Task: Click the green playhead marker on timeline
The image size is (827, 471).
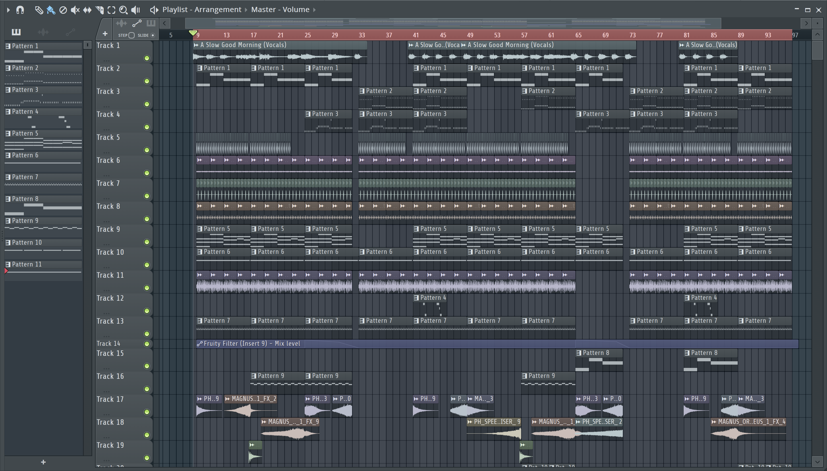Action: click(x=193, y=33)
